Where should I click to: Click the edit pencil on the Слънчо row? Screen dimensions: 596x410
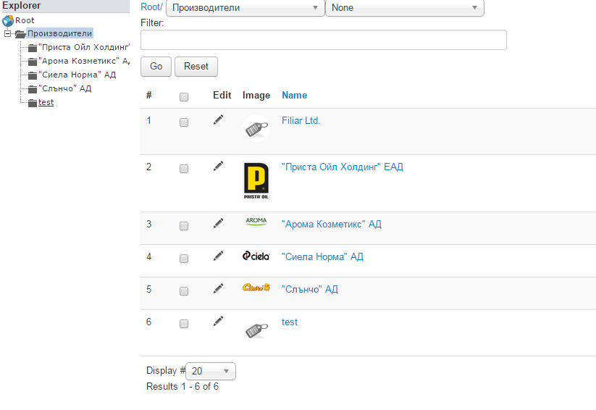pos(218,289)
